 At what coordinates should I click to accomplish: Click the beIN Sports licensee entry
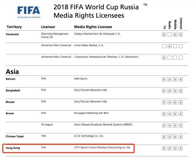coord(81,79)
